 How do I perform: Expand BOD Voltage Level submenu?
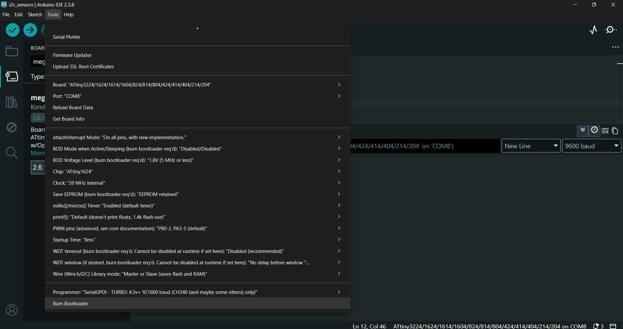(198, 160)
